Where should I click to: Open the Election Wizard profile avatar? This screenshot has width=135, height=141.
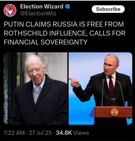pyautogui.click(x=10, y=10)
